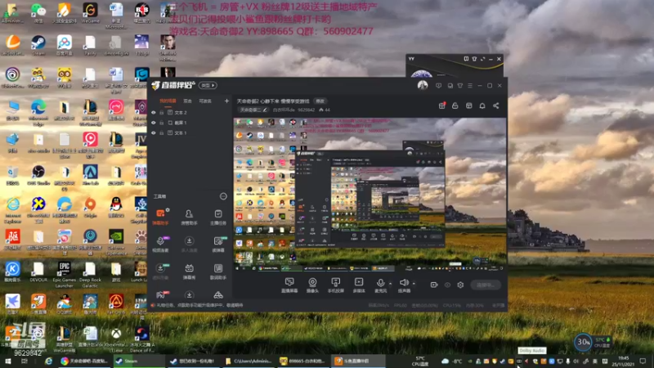Image resolution: width=654 pixels, height=368 pixels.
Task: Click the feedback message icon in title bar
Action: pyautogui.click(x=438, y=86)
